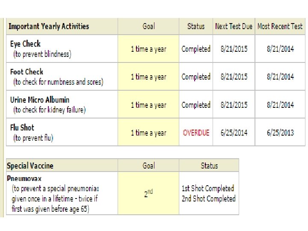Click the Important Yearly Activities header

coord(49,27)
